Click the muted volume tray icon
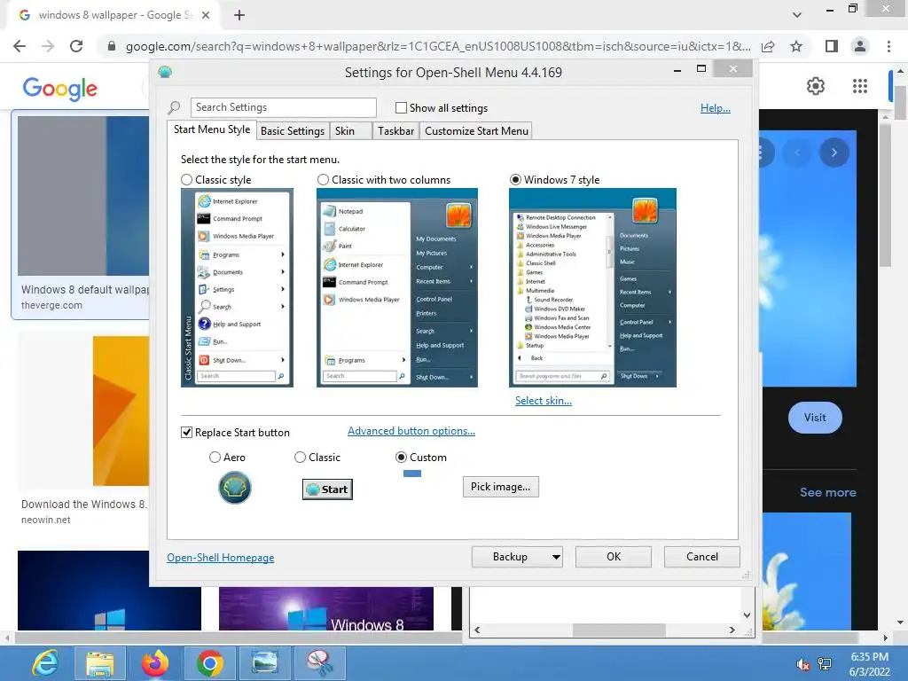The image size is (908, 681). tap(802, 664)
